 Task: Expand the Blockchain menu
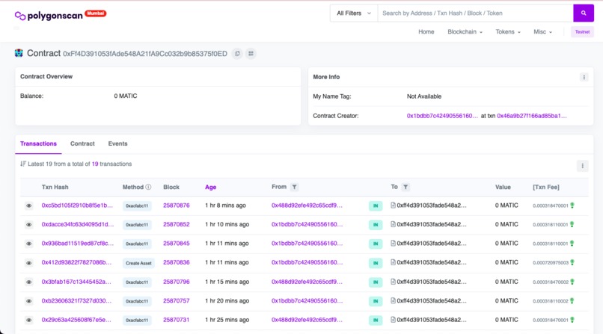tap(465, 32)
